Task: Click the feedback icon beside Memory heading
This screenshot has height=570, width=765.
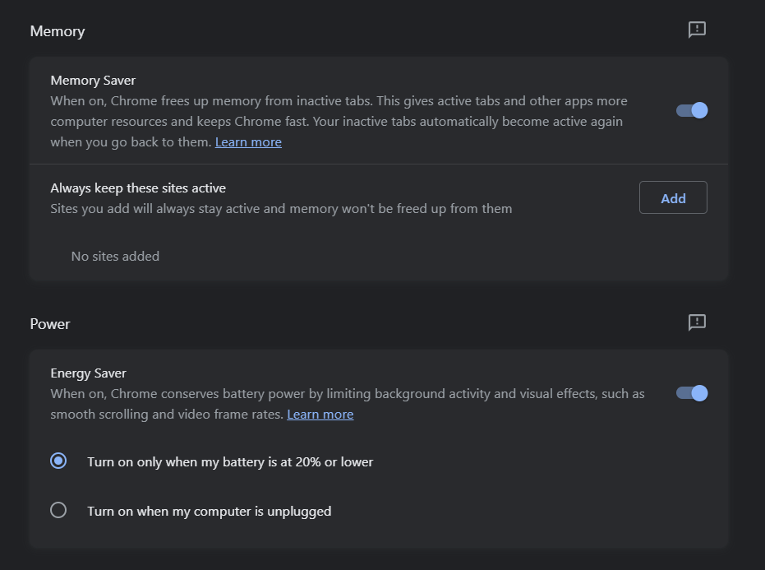Action: click(697, 30)
